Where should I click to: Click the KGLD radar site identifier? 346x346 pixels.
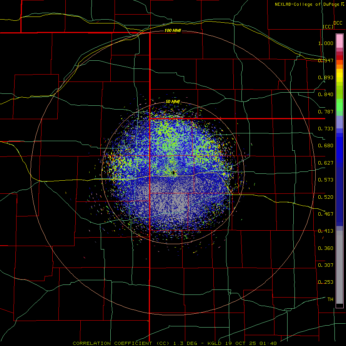[x=215, y=343]
